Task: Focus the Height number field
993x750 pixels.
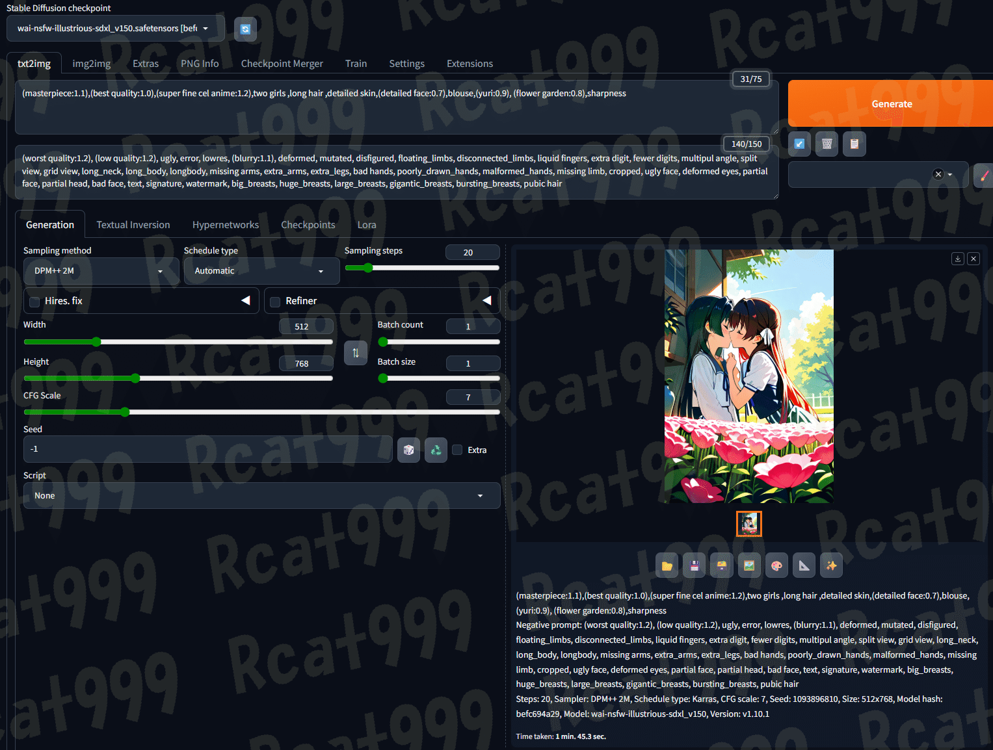Action: click(306, 363)
